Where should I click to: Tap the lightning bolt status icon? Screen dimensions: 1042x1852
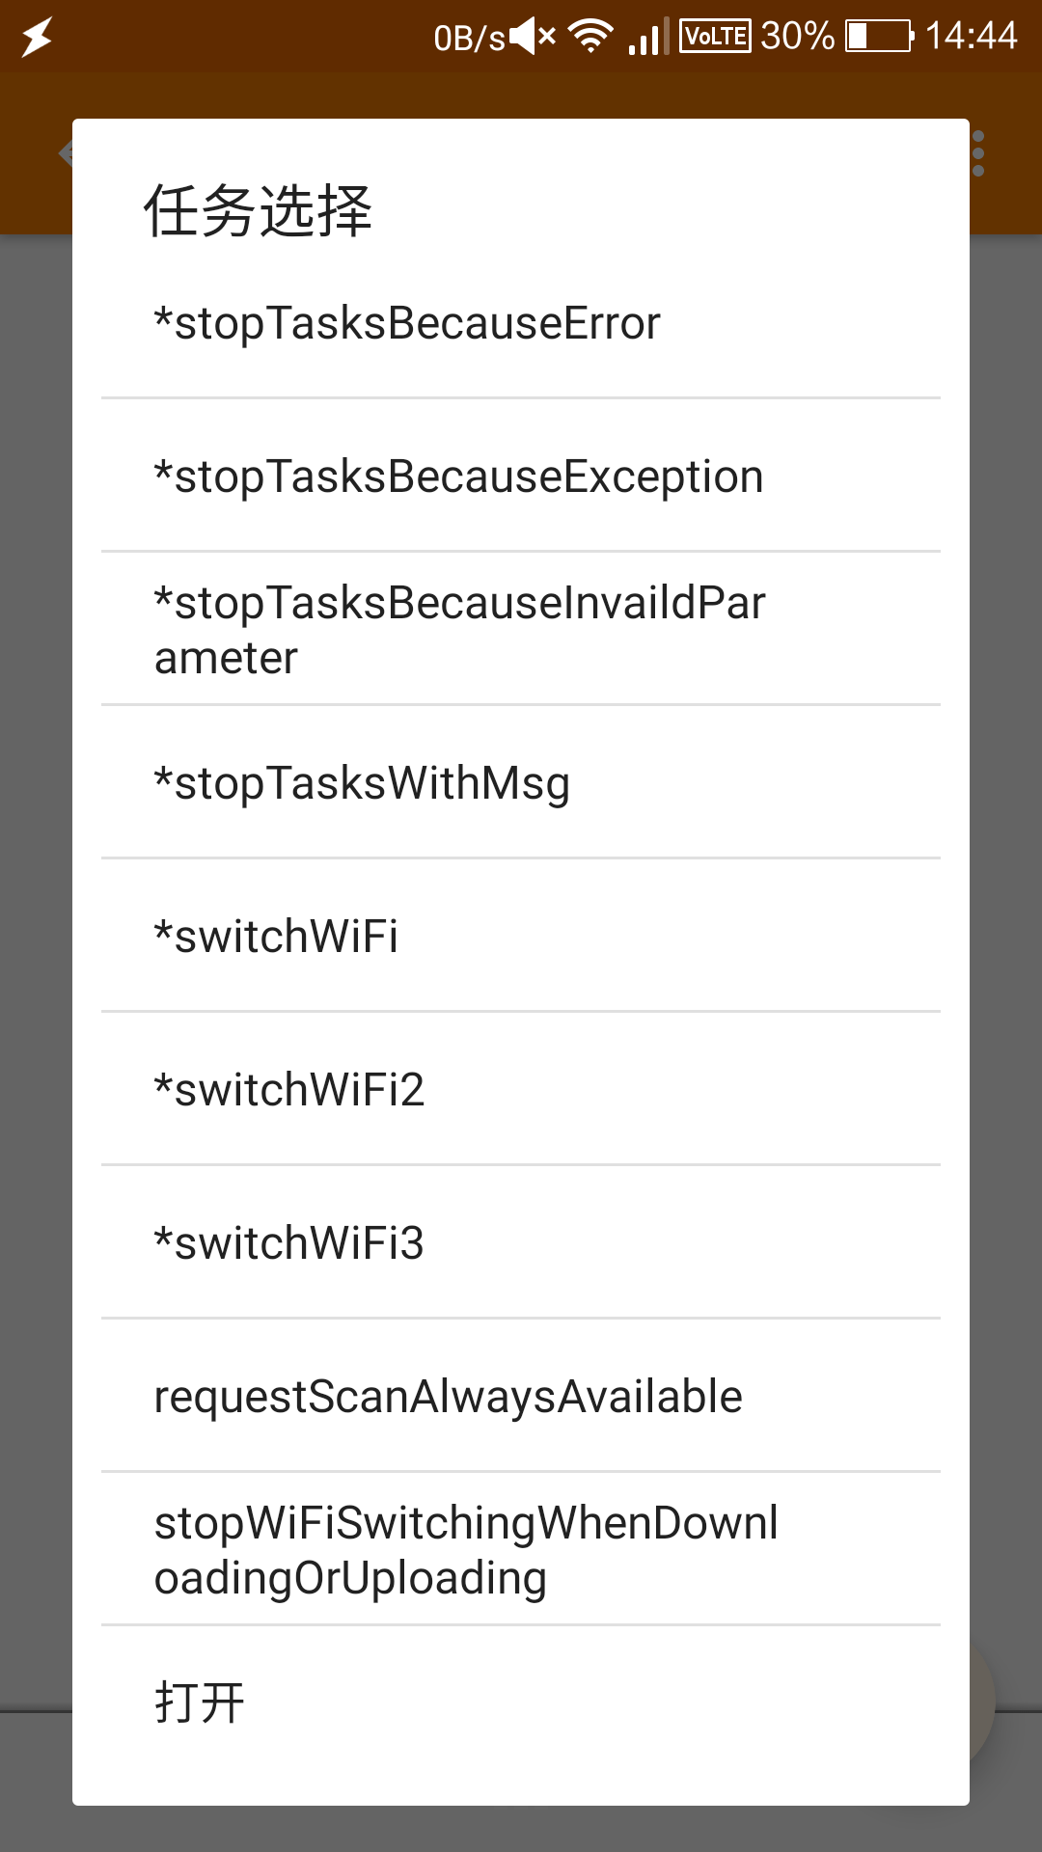37,37
